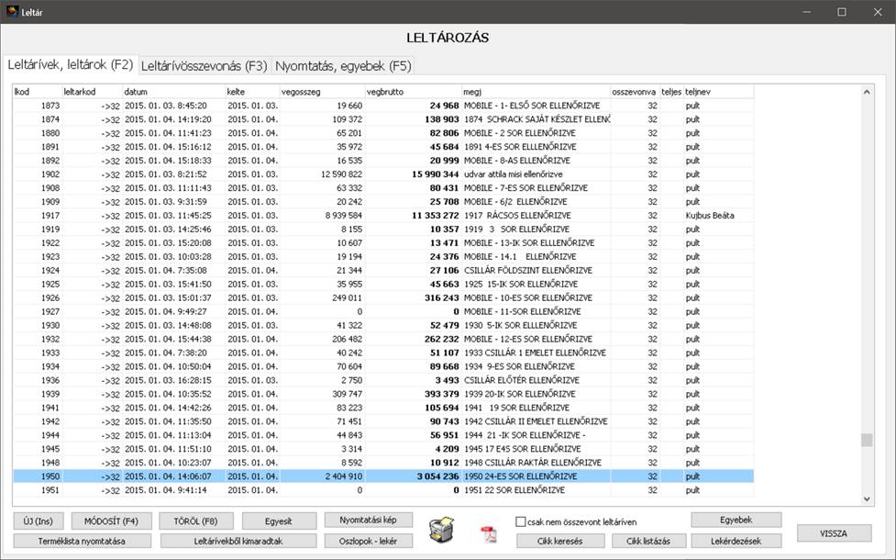Viewport: 896px width, 560px height.
Task: Click the VISSZA button
Action: [835, 533]
